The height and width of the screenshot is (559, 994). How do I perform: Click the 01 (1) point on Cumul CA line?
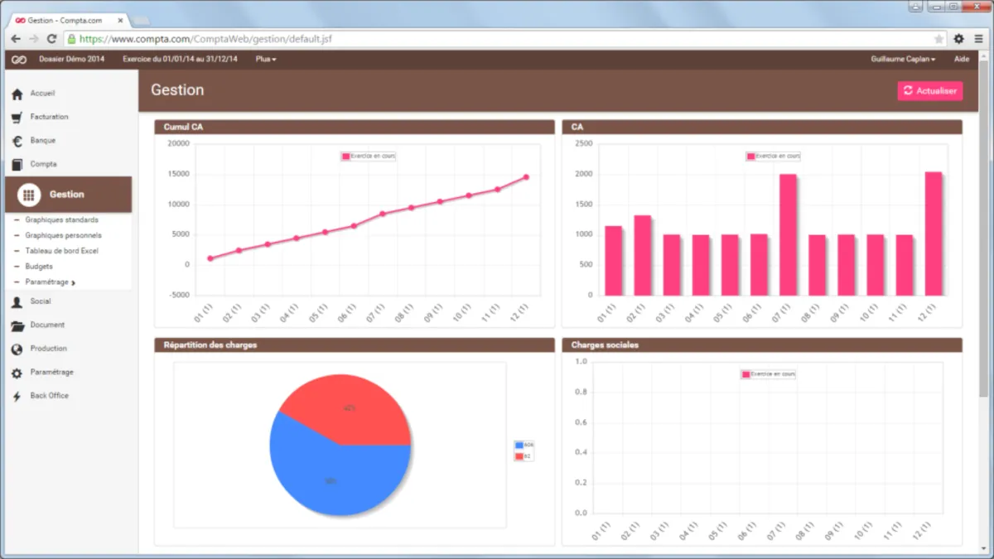coord(210,258)
